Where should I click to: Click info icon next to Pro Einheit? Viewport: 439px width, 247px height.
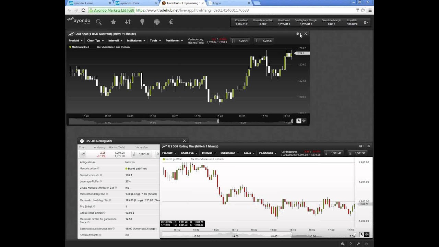click(94, 207)
